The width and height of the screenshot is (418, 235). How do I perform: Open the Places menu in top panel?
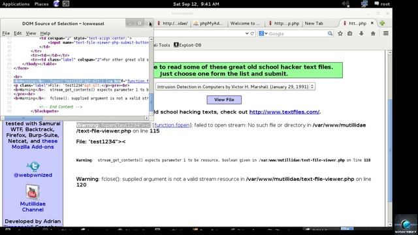pyautogui.click(x=41, y=4)
